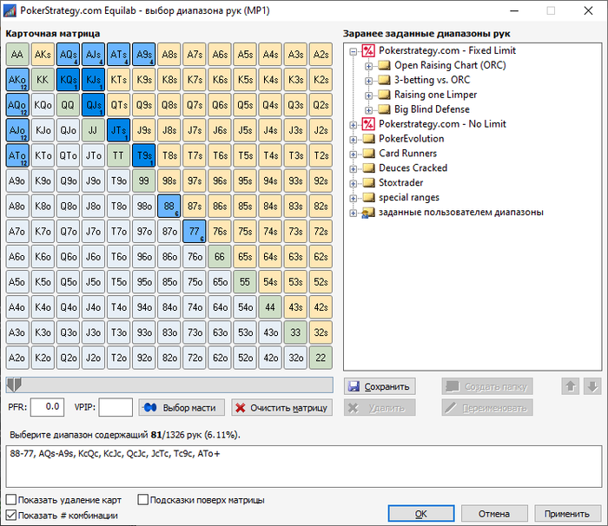Toggle the T9s hand cell

pyautogui.click(x=144, y=155)
